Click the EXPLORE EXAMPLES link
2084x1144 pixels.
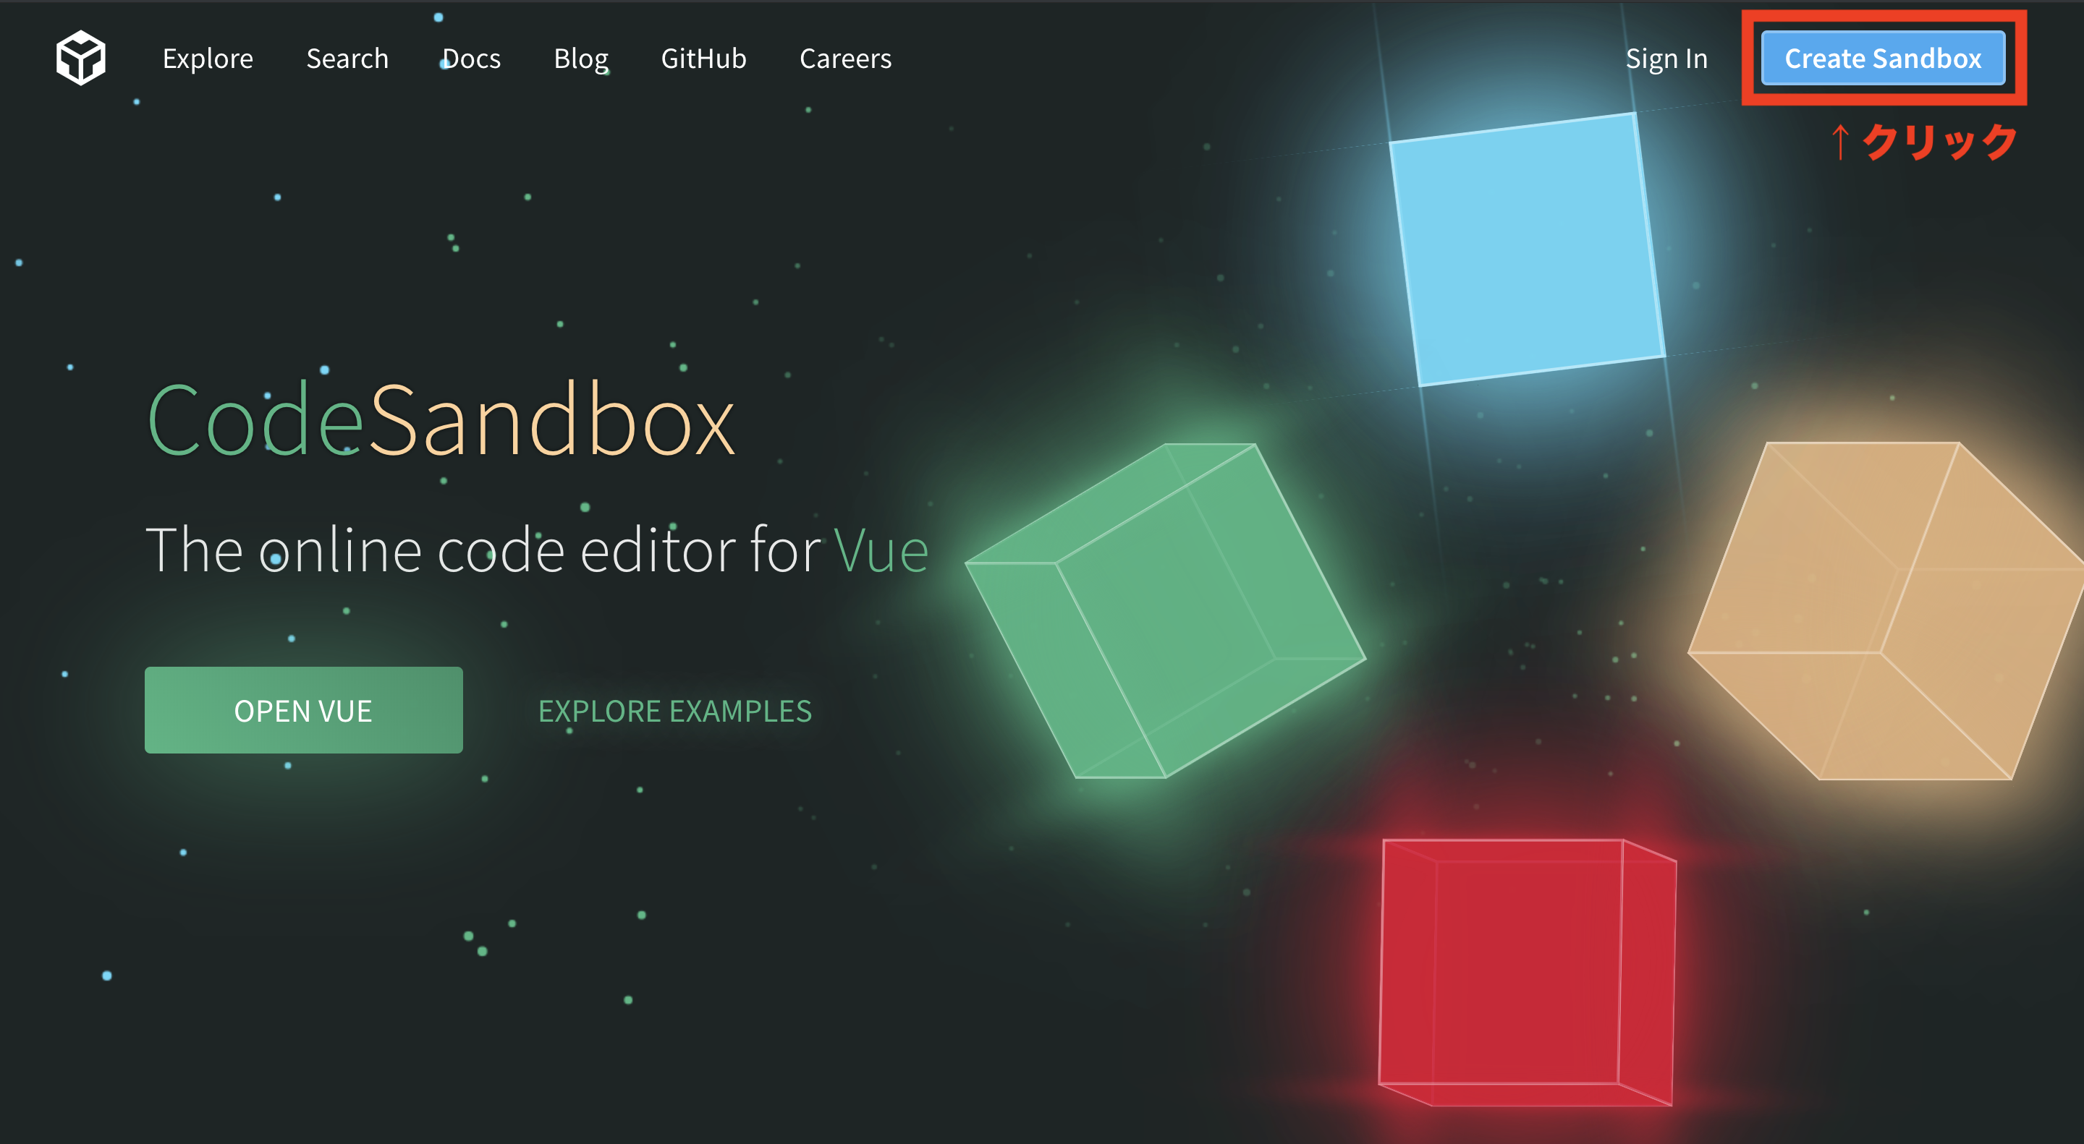[675, 709]
